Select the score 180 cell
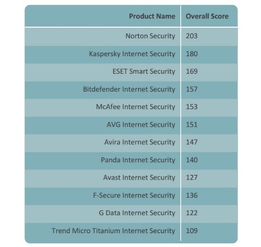261x247 pixels. point(192,54)
